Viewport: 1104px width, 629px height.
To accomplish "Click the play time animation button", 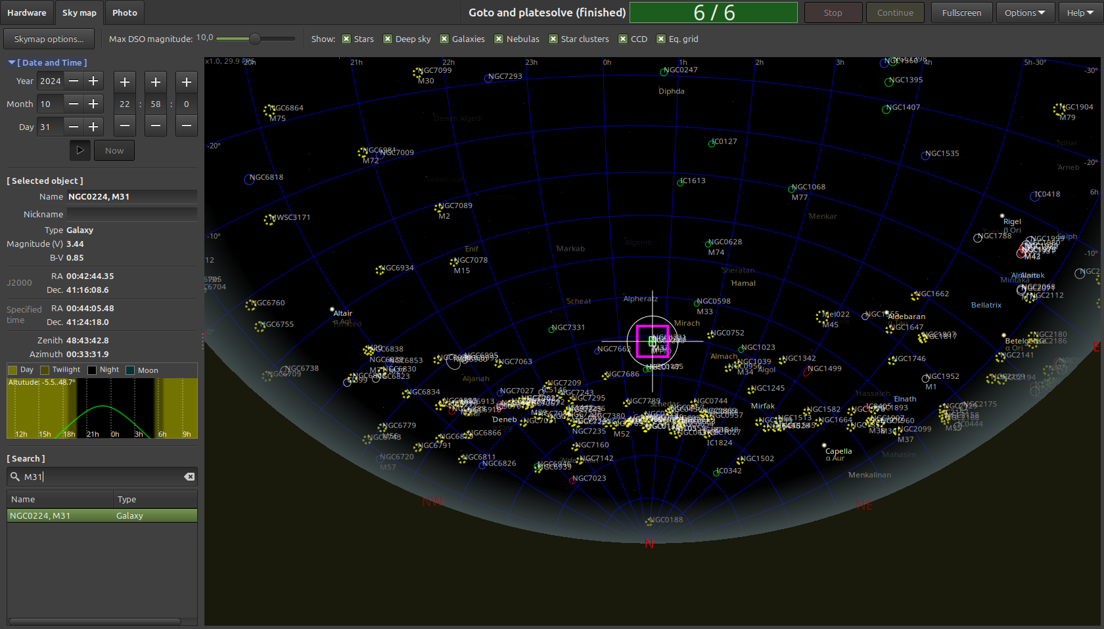I will 80,150.
